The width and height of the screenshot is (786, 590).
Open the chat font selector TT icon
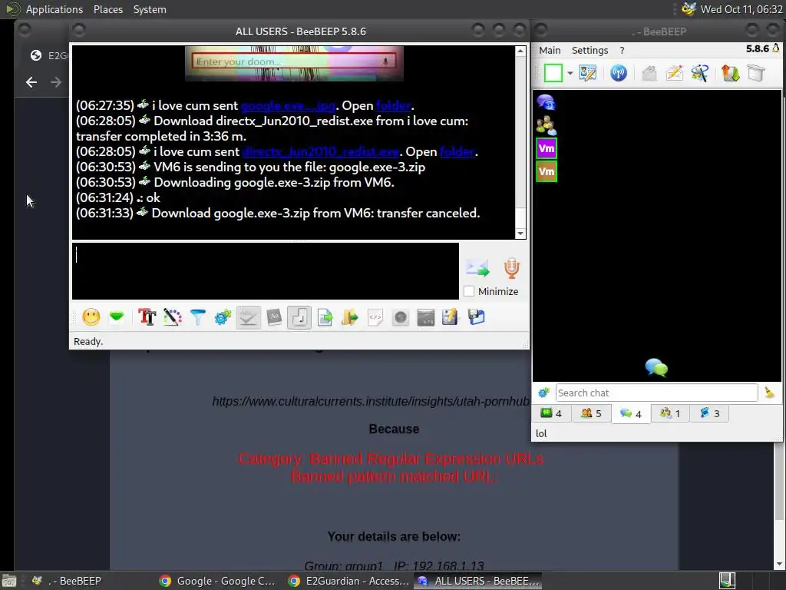(x=147, y=317)
